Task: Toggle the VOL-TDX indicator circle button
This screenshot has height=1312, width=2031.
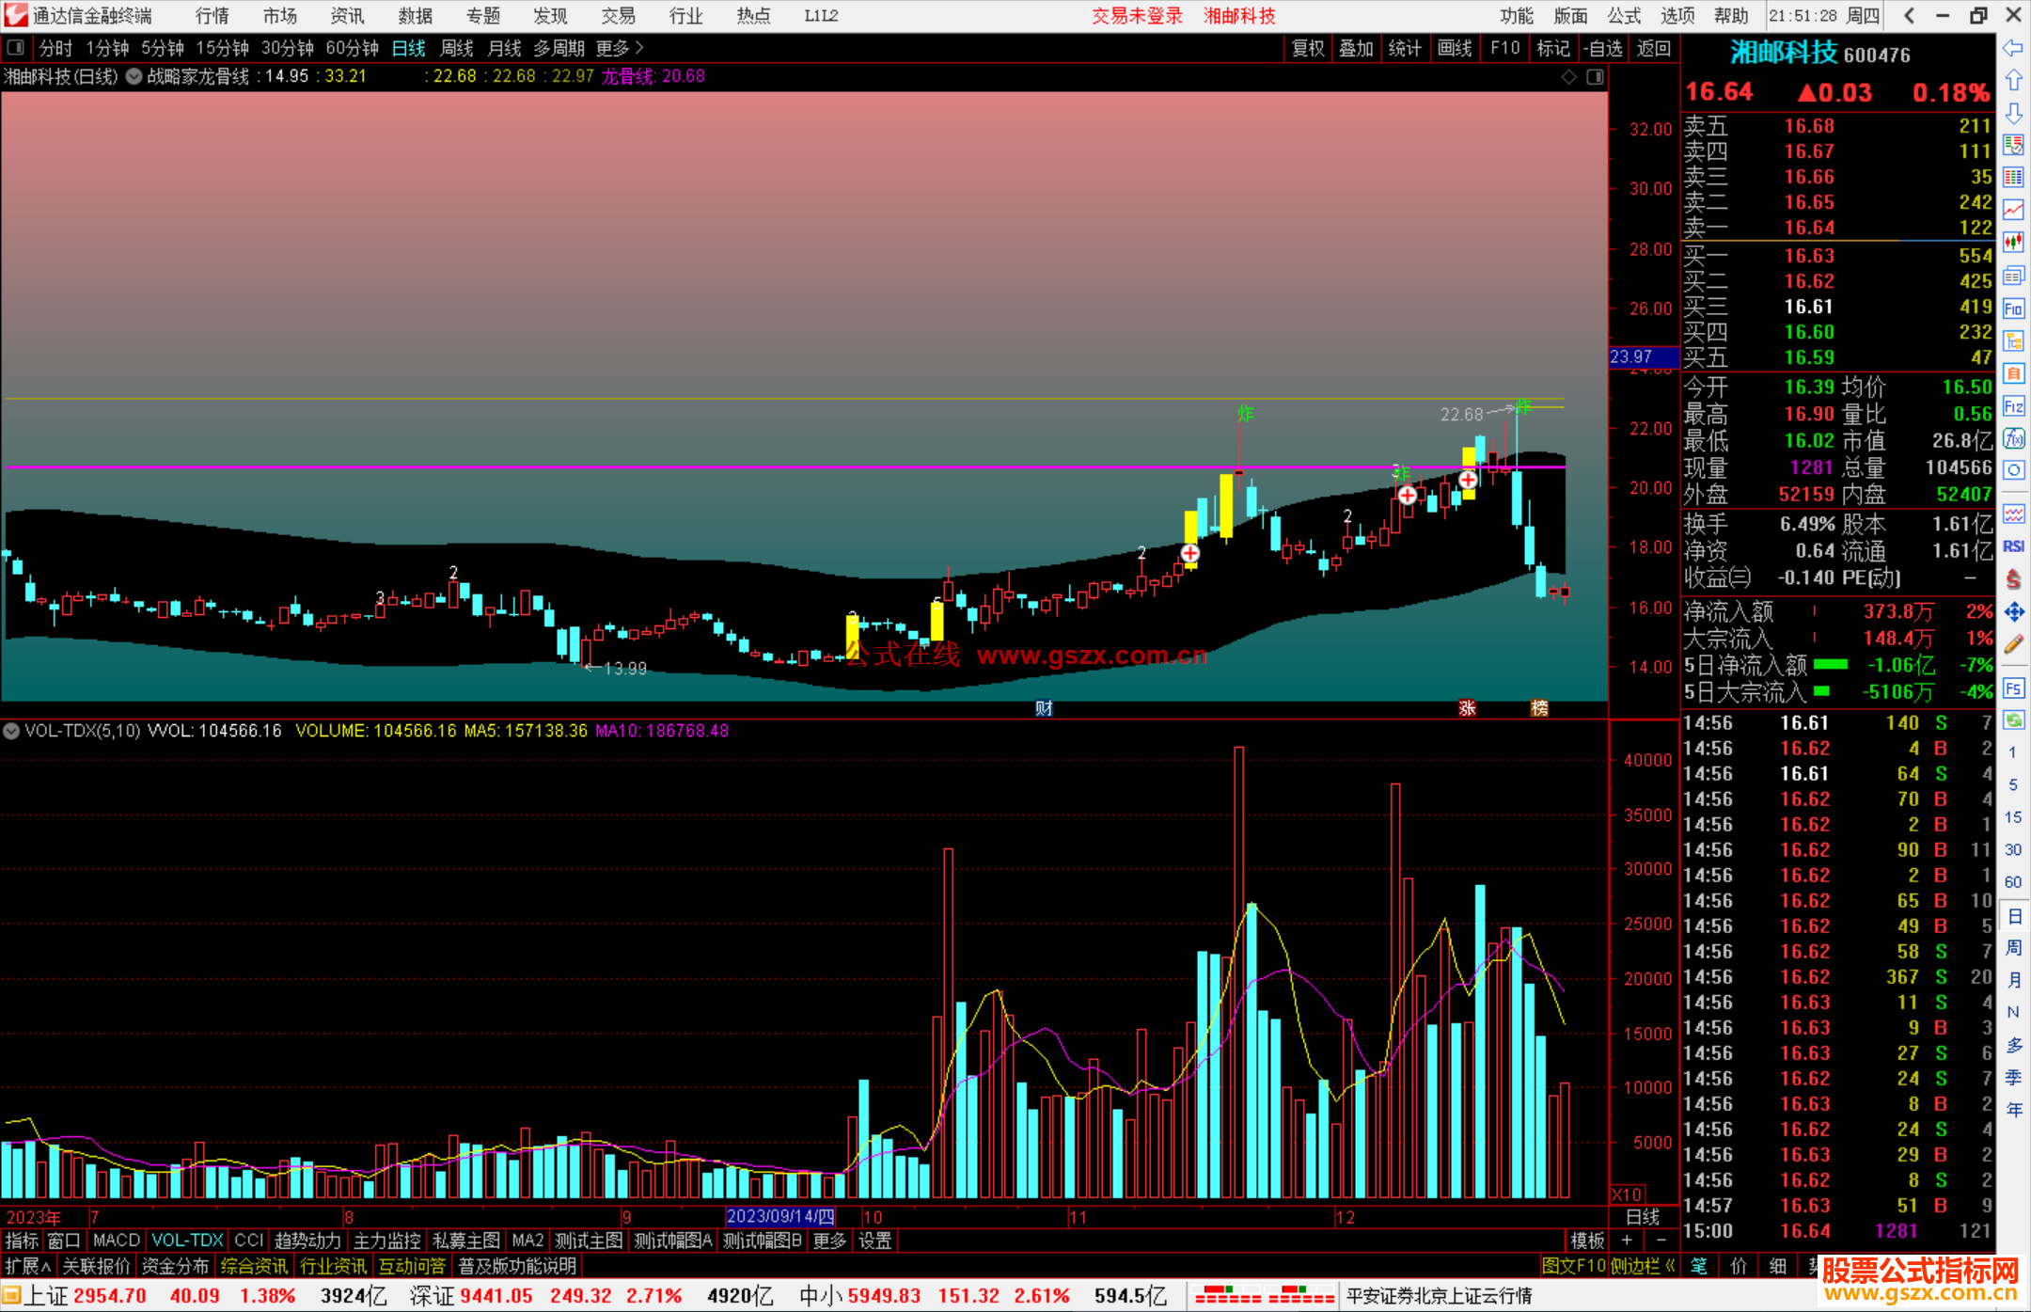Action: (x=11, y=731)
